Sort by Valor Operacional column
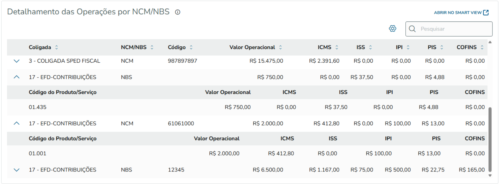 280,47
